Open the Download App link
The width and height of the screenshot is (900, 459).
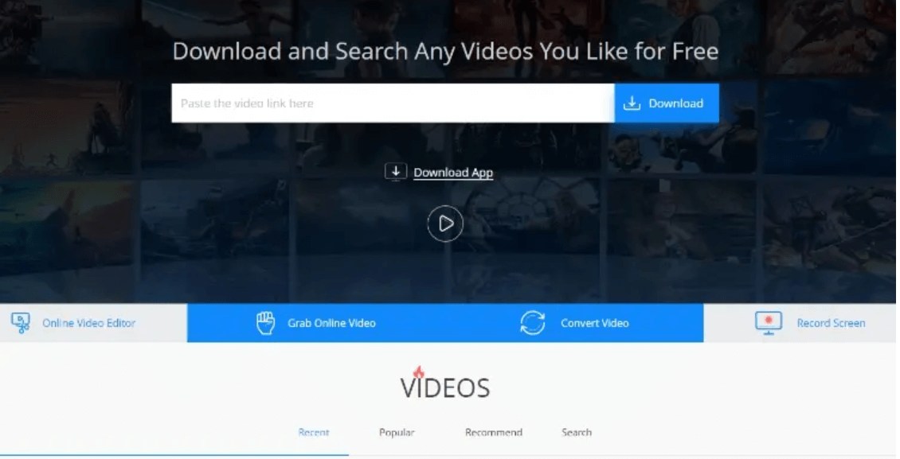453,173
